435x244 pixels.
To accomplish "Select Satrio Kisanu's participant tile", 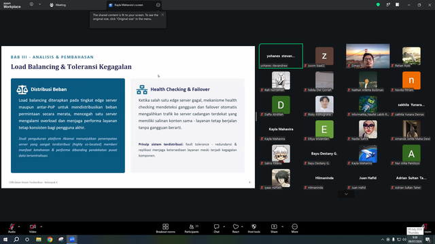I will click(x=281, y=154).
